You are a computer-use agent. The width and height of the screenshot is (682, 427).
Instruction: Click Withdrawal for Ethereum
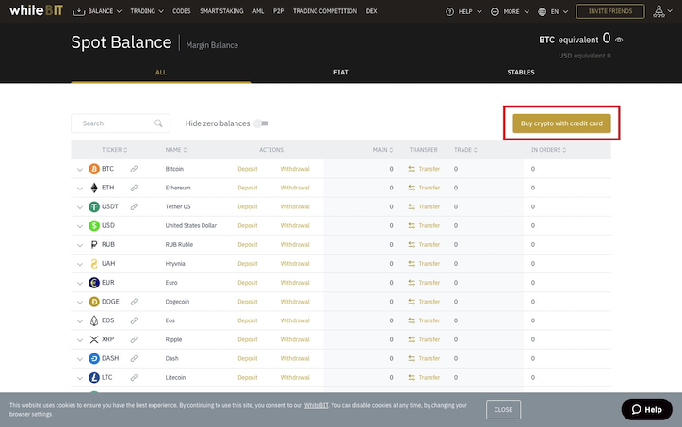pyautogui.click(x=295, y=188)
